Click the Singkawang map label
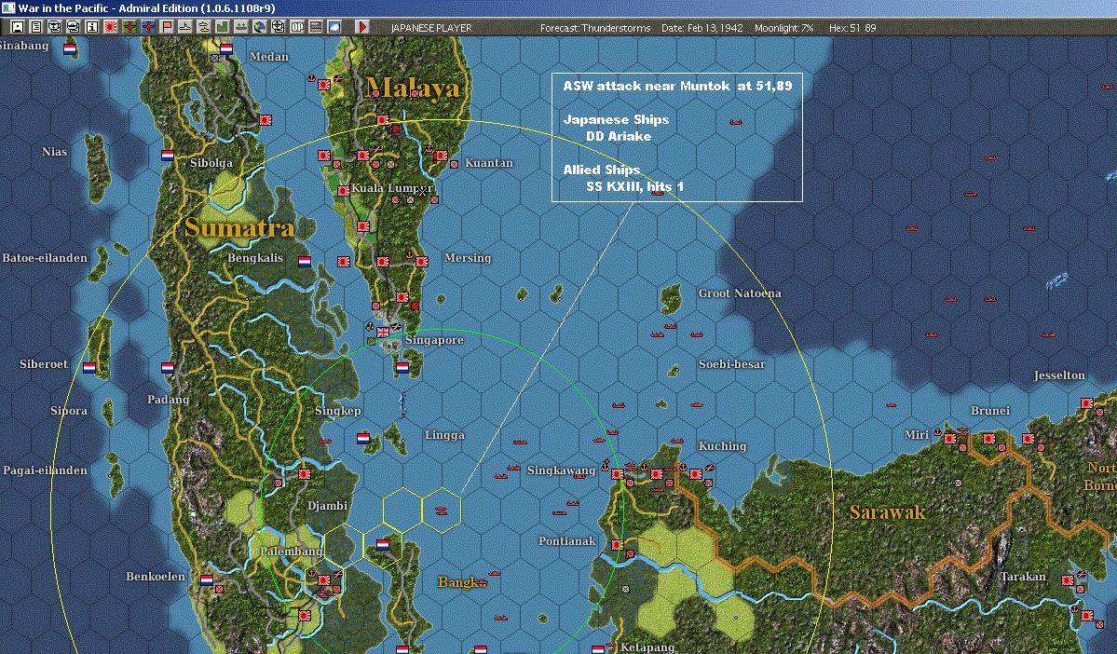The image size is (1117, 654). tap(561, 470)
